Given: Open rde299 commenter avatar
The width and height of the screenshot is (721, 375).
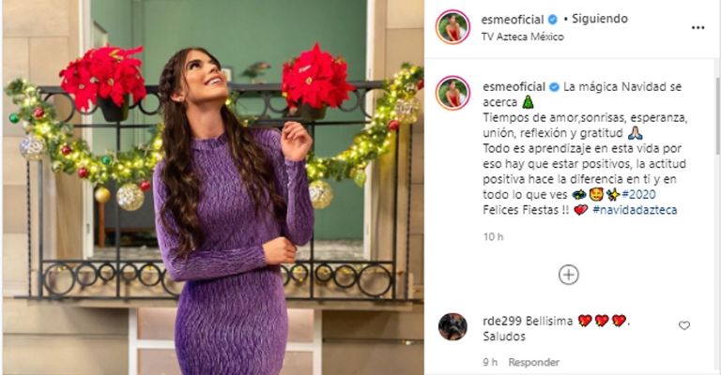Looking at the screenshot, I should coord(453,326).
